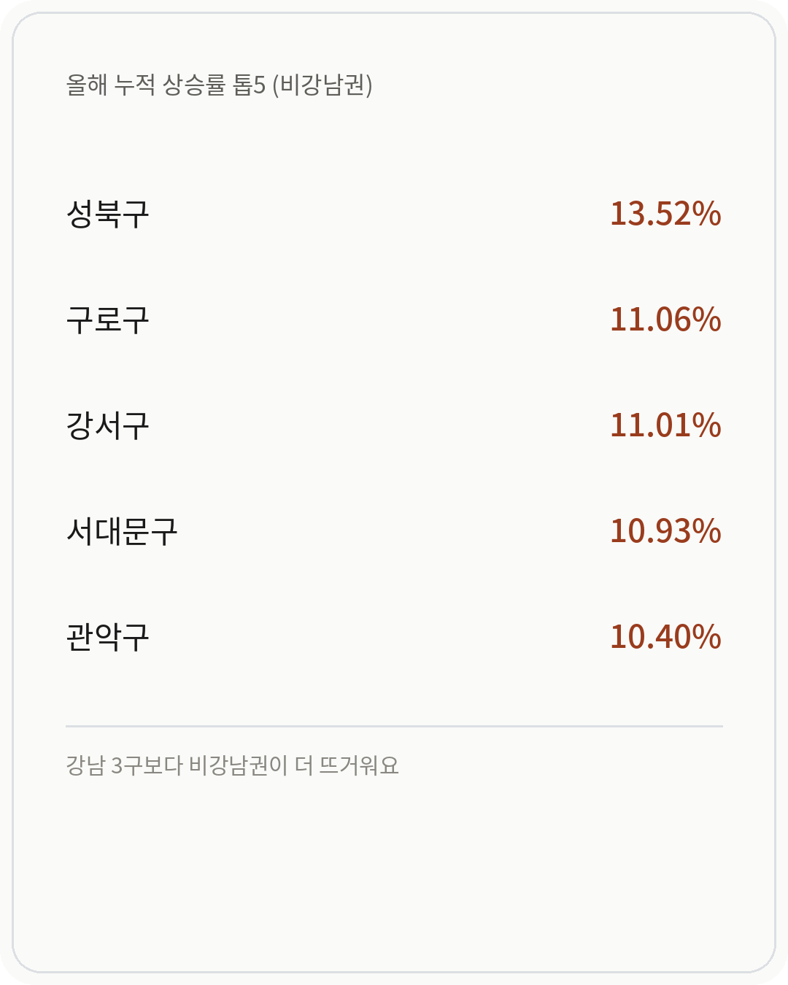Image resolution: width=788 pixels, height=985 pixels.
Task: Click the divider line above the footer
Action: [394, 726]
